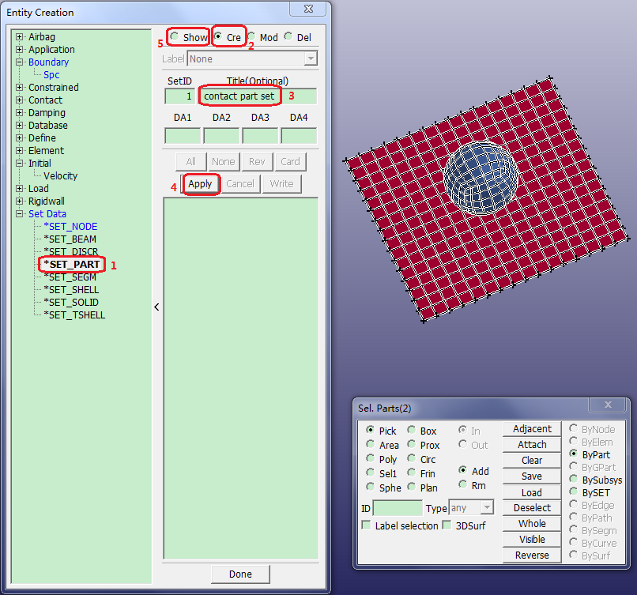Click the Apply button
Image resolution: width=637 pixels, height=595 pixels.
[x=200, y=184]
